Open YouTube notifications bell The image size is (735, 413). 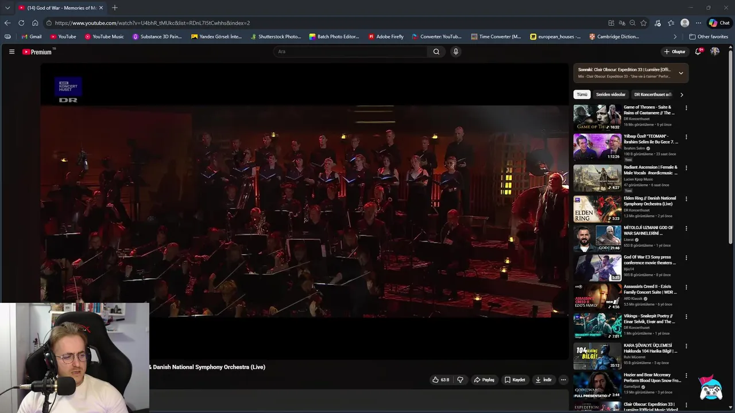698,52
